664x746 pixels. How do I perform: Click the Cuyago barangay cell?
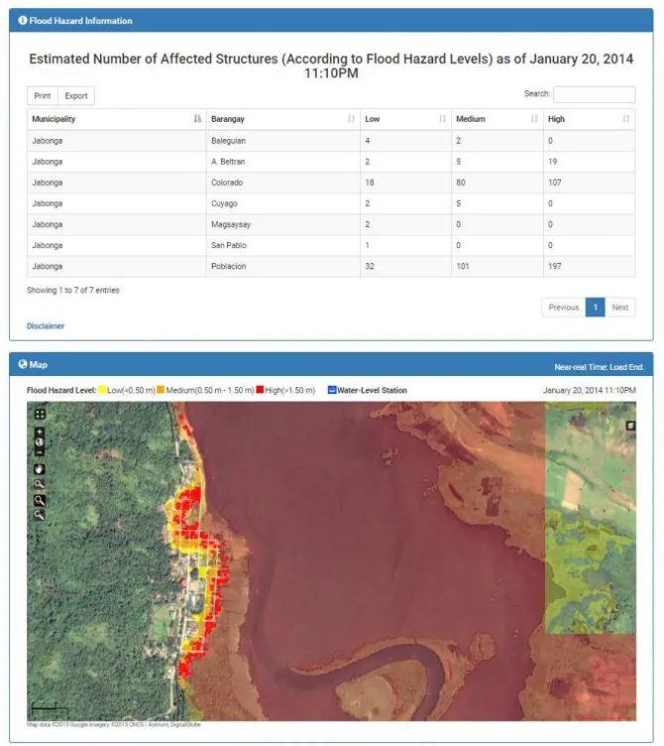click(x=283, y=203)
